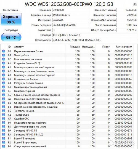Click the status icon of row AC Ошибки стирания

pyautogui.click(x=4, y=91)
